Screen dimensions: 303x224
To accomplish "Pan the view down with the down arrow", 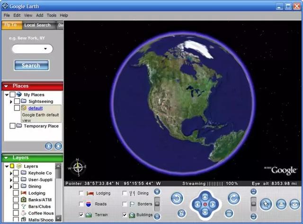I will (x=205, y=212).
